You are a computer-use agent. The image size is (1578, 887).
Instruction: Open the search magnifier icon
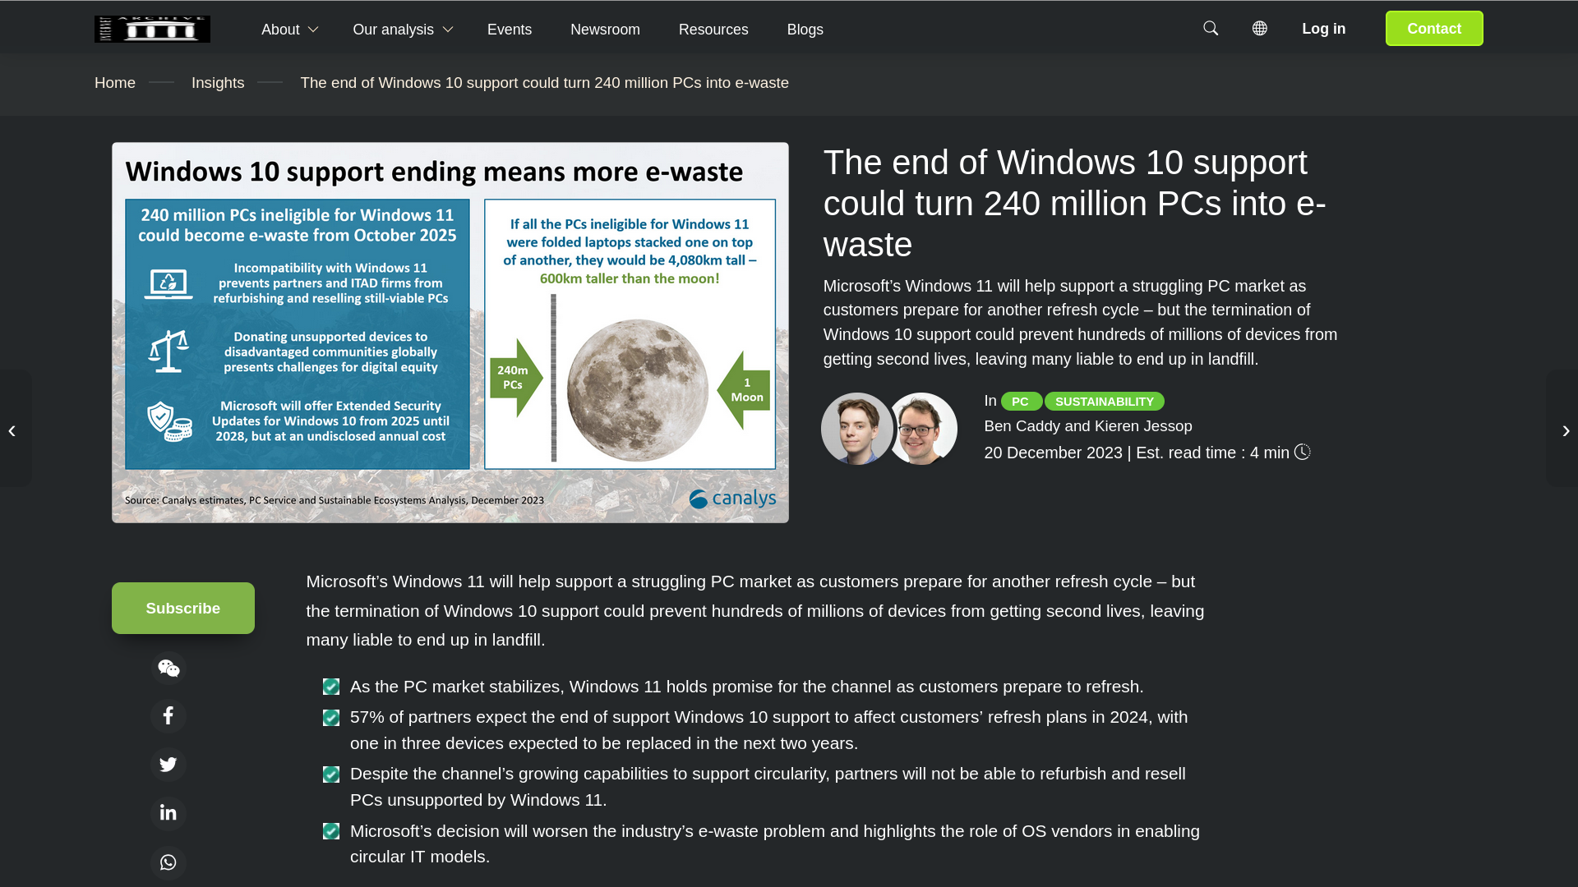[1211, 29]
